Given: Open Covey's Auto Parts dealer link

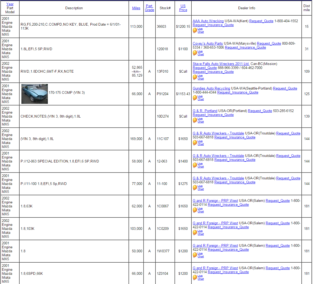Looking at the screenshot, I should point(208,43).
